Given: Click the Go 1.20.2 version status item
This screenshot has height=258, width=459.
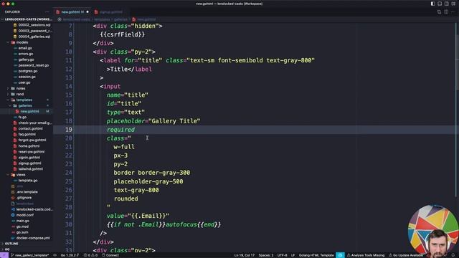Looking at the screenshot, I should (70, 255).
